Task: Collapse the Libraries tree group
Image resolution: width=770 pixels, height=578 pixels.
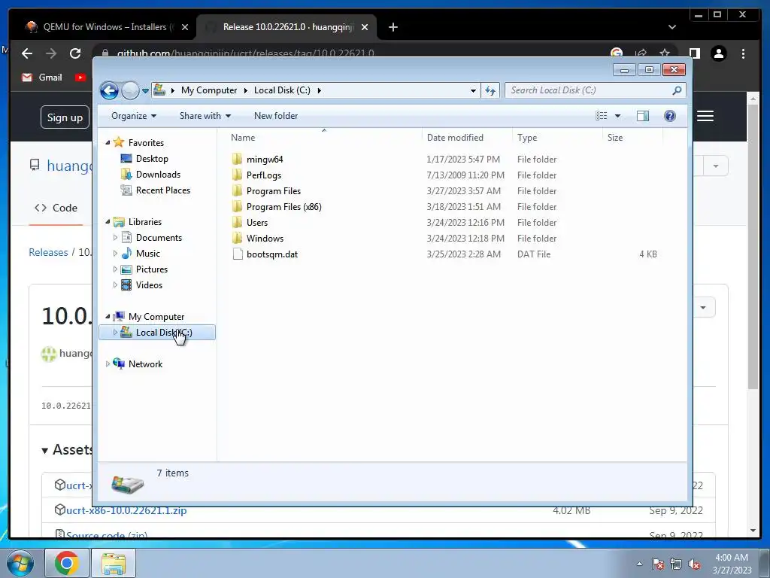Action: 108,222
